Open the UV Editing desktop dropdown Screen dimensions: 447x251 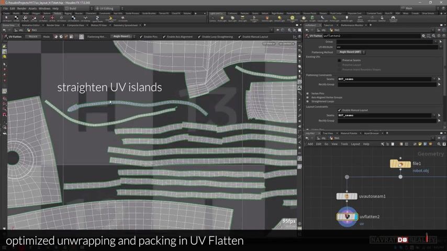point(106,8)
